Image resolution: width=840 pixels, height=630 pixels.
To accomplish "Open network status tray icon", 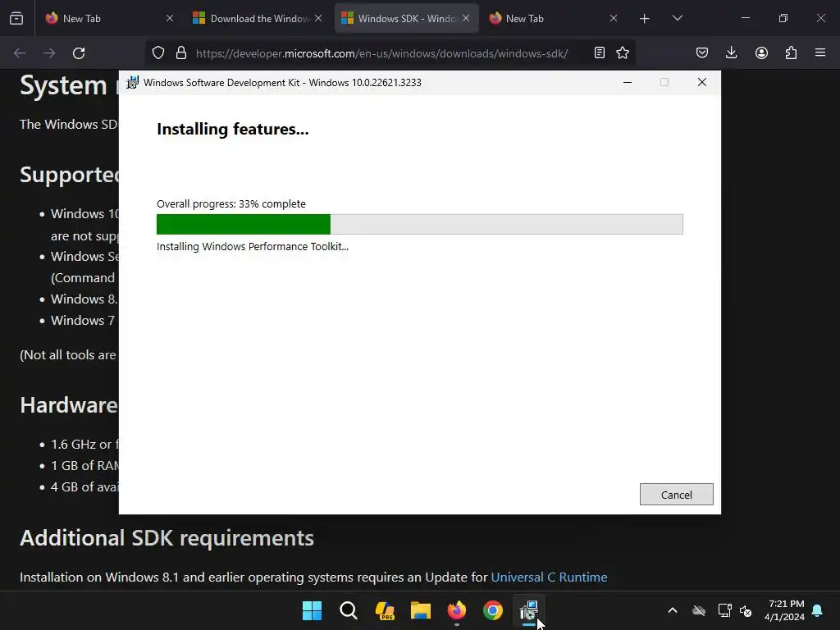I will pyautogui.click(x=724, y=610).
